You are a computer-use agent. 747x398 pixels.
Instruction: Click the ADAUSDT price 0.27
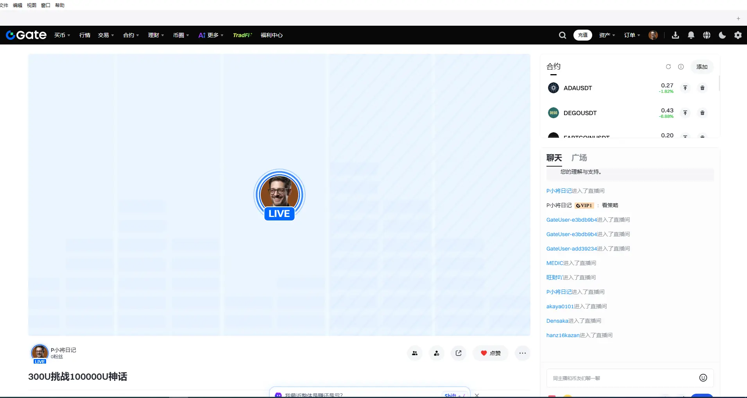[667, 85]
